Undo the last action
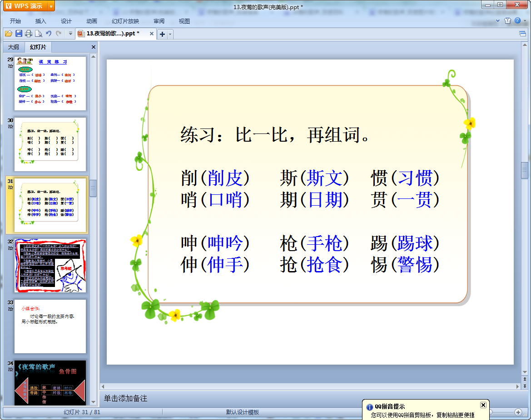531x420 pixels. pyautogui.click(x=49, y=34)
